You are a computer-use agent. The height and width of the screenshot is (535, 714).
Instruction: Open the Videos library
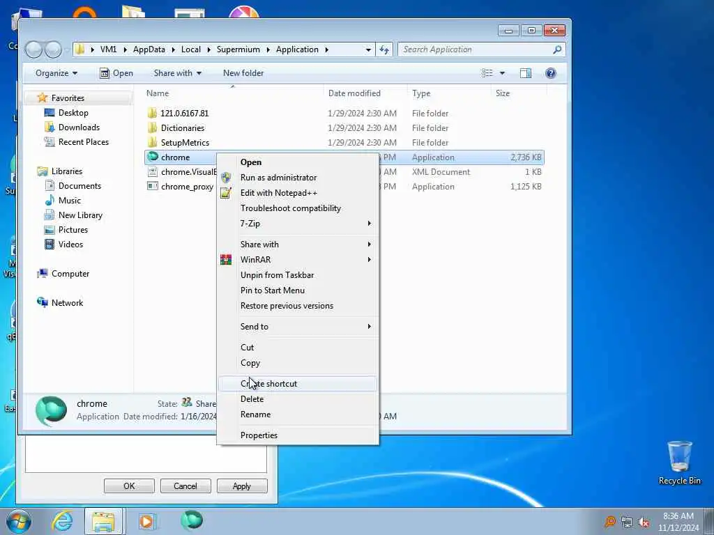(x=70, y=244)
